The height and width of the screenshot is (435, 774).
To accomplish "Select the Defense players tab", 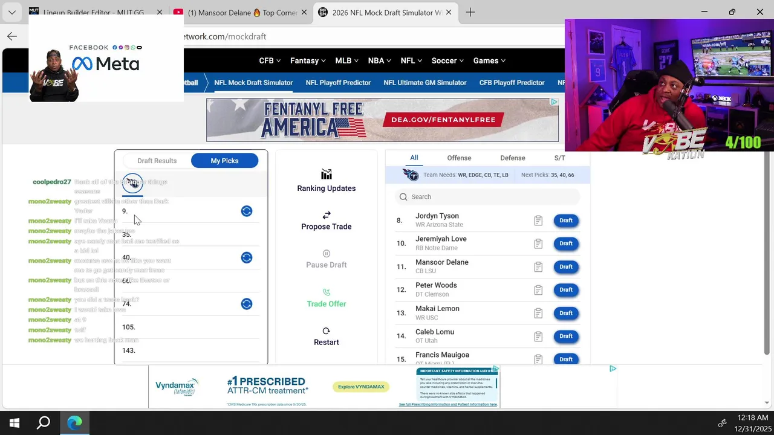I will [513, 158].
